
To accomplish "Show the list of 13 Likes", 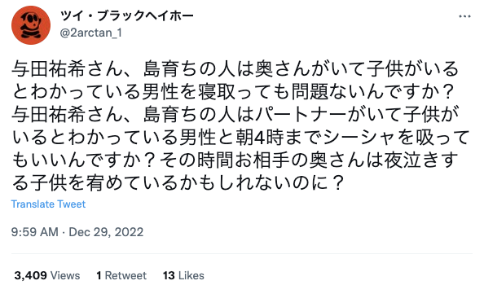I will [x=183, y=275].
